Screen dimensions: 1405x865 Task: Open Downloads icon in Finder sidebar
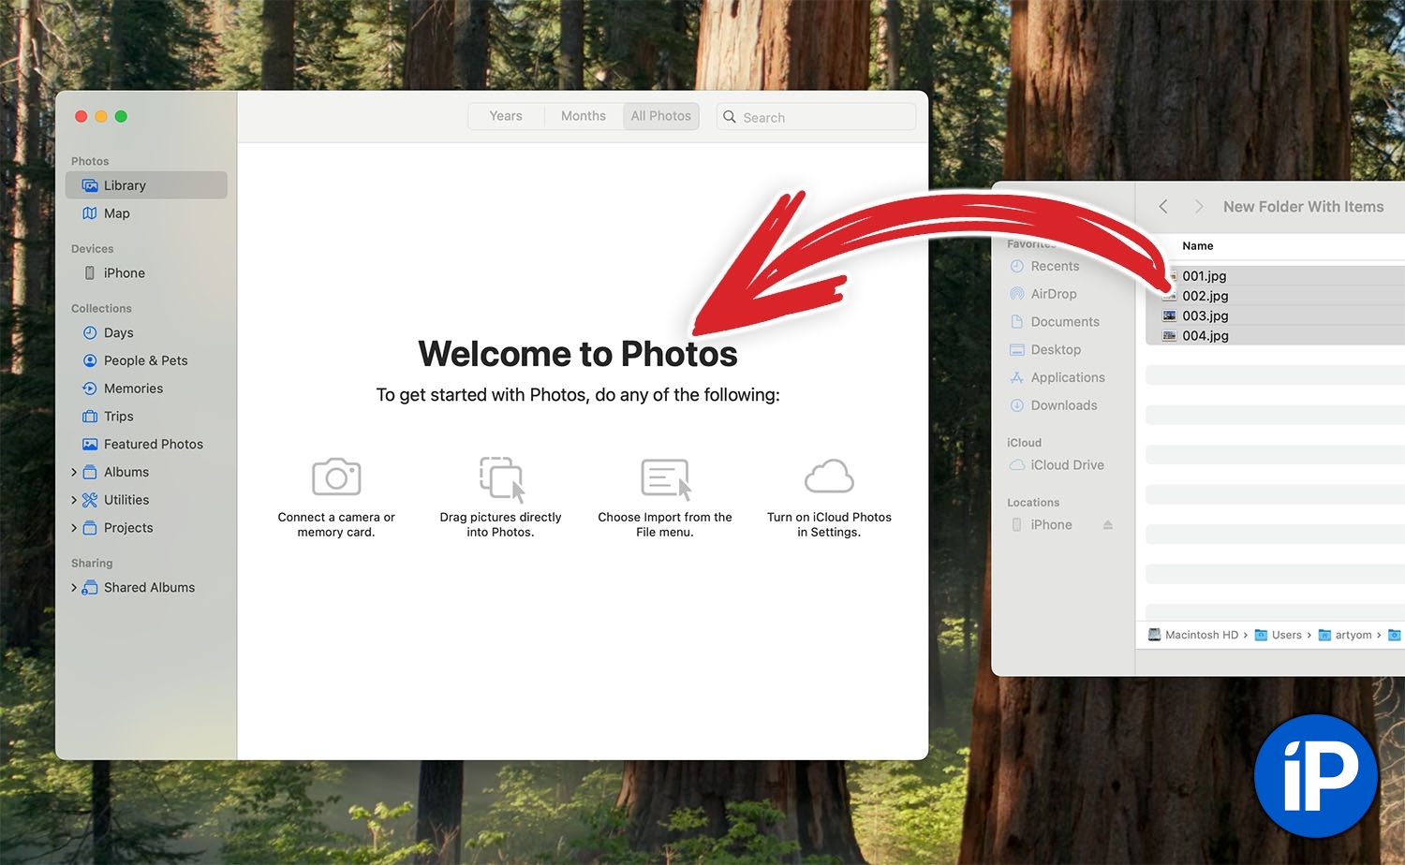(x=1017, y=405)
